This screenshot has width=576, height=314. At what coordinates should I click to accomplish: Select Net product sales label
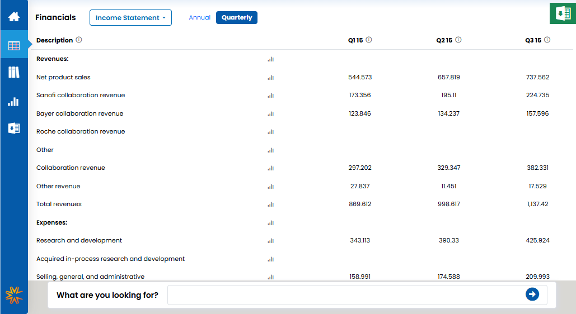[x=63, y=77]
